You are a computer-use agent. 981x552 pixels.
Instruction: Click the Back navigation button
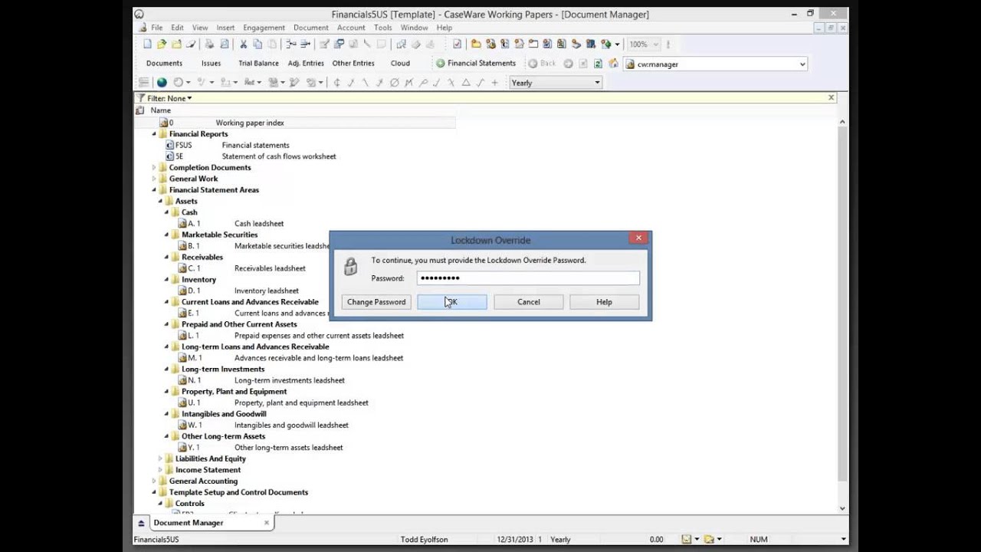pos(542,64)
